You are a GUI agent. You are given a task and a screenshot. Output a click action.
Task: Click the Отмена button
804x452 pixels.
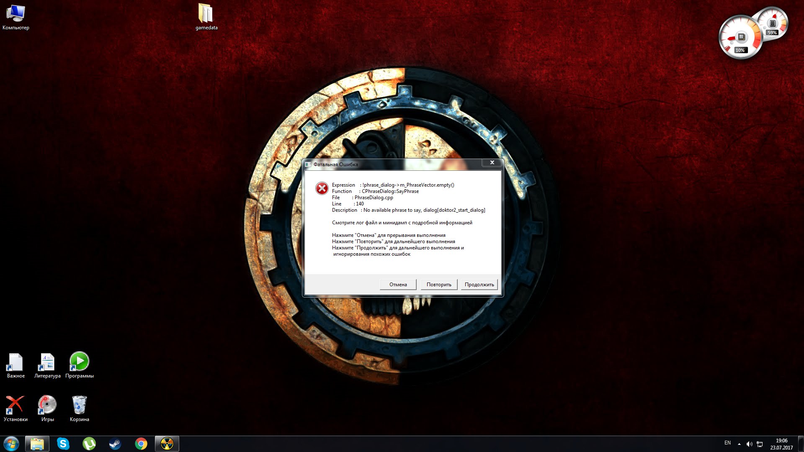pyautogui.click(x=398, y=285)
